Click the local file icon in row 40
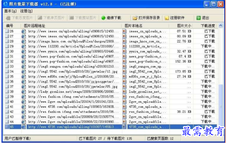Viewport: 227px width, 143px height. tap(124, 102)
